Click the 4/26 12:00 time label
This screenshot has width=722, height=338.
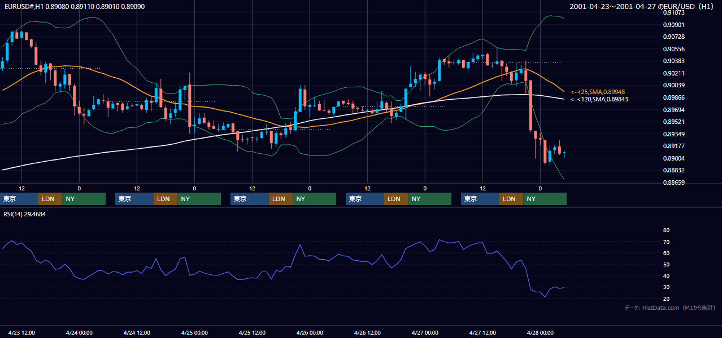(368, 332)
